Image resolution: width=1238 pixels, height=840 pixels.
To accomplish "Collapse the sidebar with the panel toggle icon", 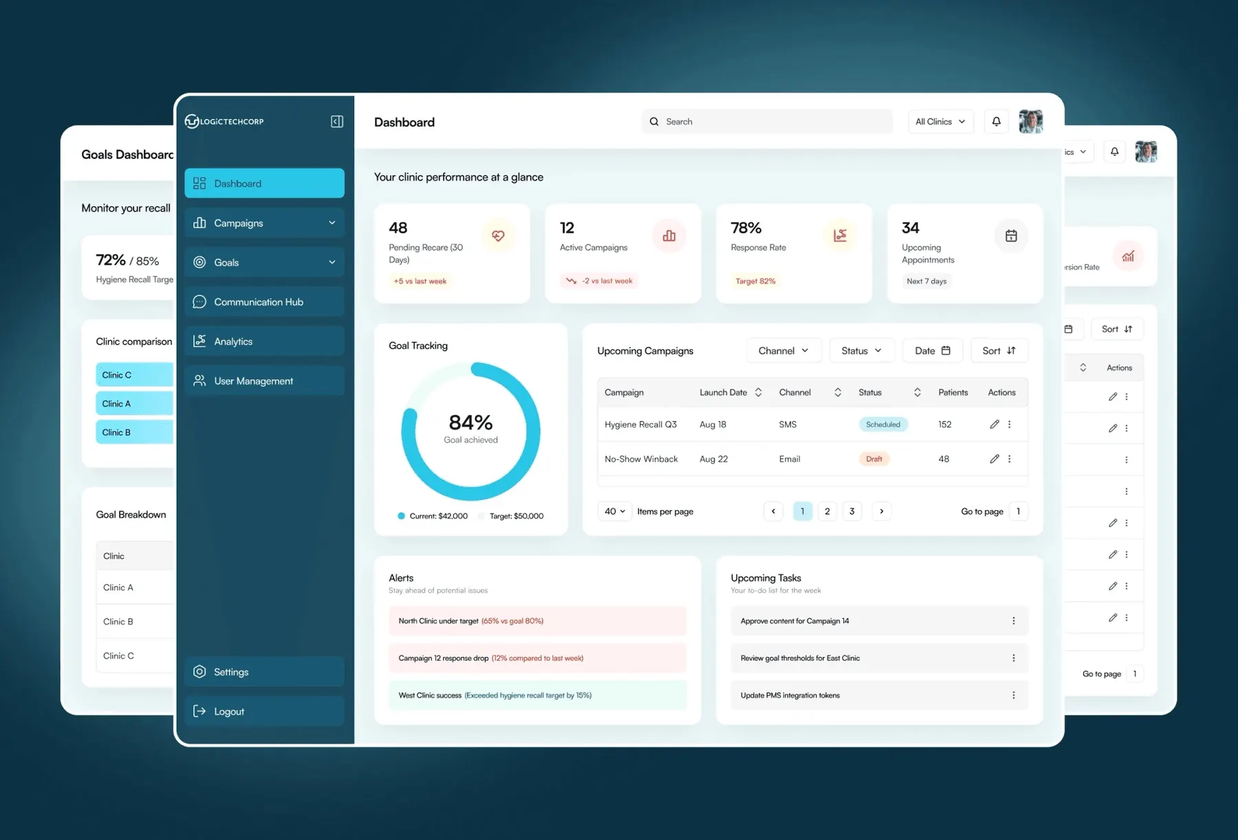I will tap(337, 122).
